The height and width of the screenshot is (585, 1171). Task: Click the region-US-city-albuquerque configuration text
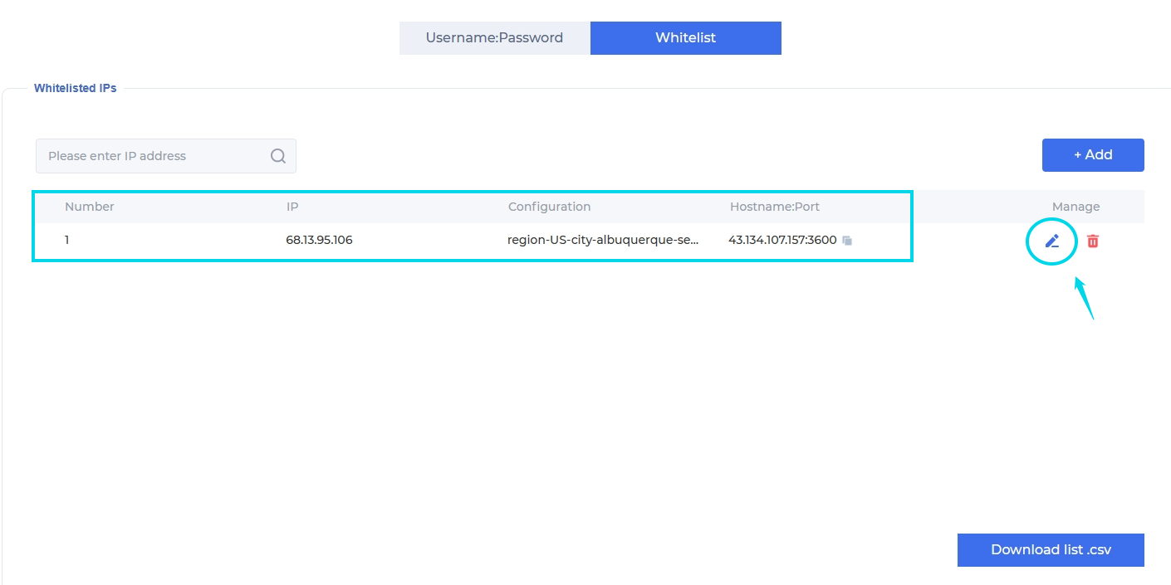(603, 241)
